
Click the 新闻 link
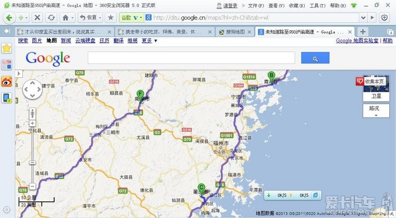66,40
